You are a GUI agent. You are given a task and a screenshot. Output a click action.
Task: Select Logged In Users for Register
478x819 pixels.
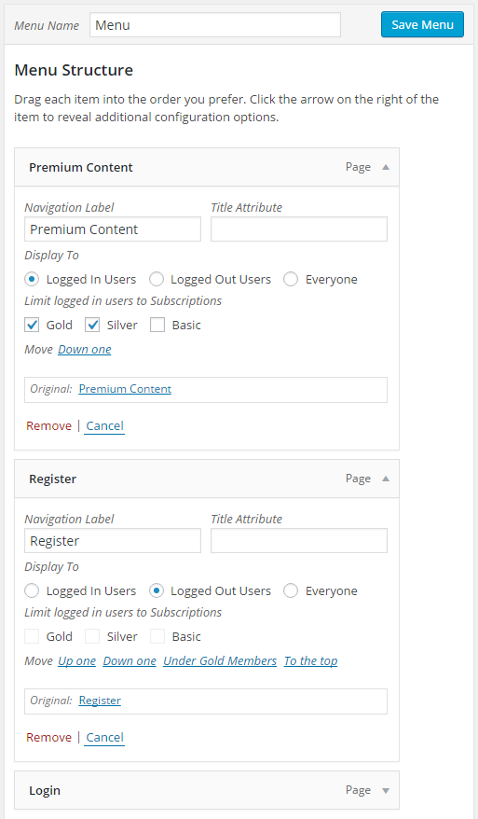pos(32,590)
